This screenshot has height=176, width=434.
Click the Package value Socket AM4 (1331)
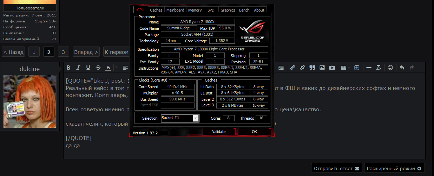(198, 34)
